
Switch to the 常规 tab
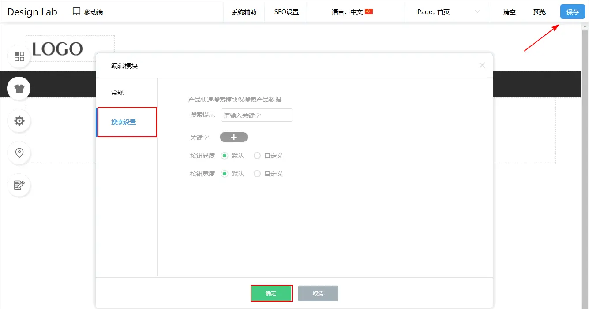click(118, 93)
